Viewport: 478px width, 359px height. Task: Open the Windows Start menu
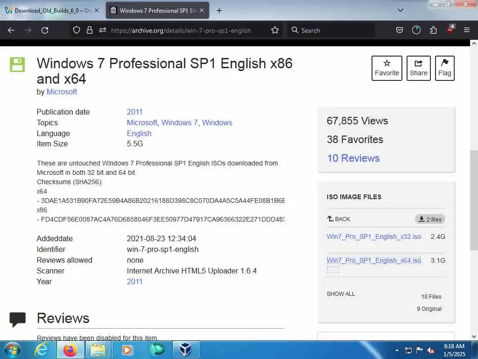(x=13, y=350)
